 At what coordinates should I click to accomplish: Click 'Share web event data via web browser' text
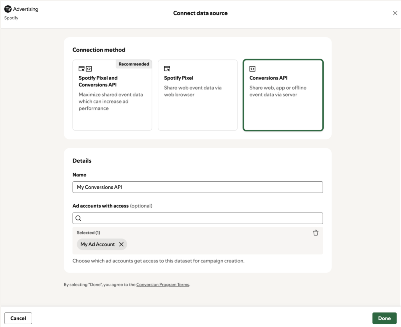click(193, 91)
